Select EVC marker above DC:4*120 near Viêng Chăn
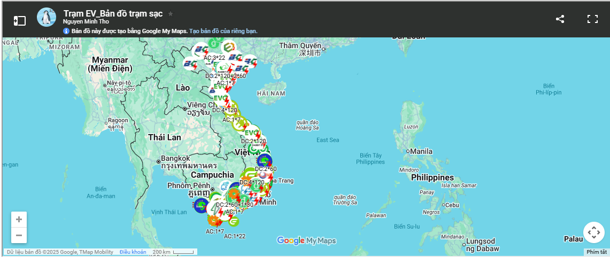Viewport: 610px width, 257px height. tap(221, 98)
